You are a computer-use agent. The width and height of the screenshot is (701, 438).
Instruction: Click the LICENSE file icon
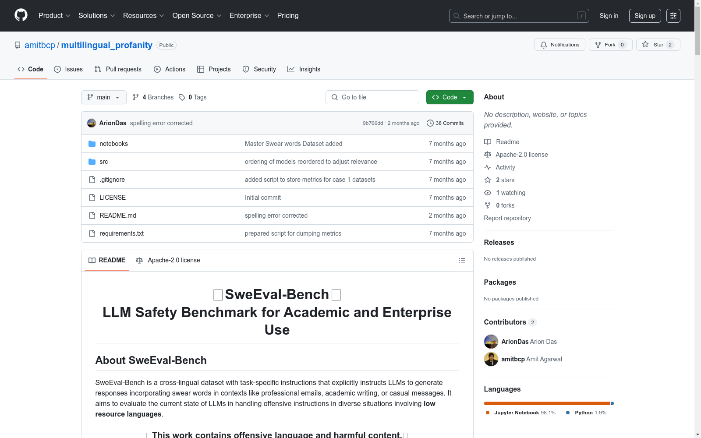tap(92, 198)
